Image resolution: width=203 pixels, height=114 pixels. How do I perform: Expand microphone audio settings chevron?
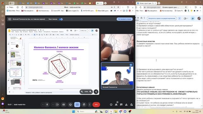(43, 104)
